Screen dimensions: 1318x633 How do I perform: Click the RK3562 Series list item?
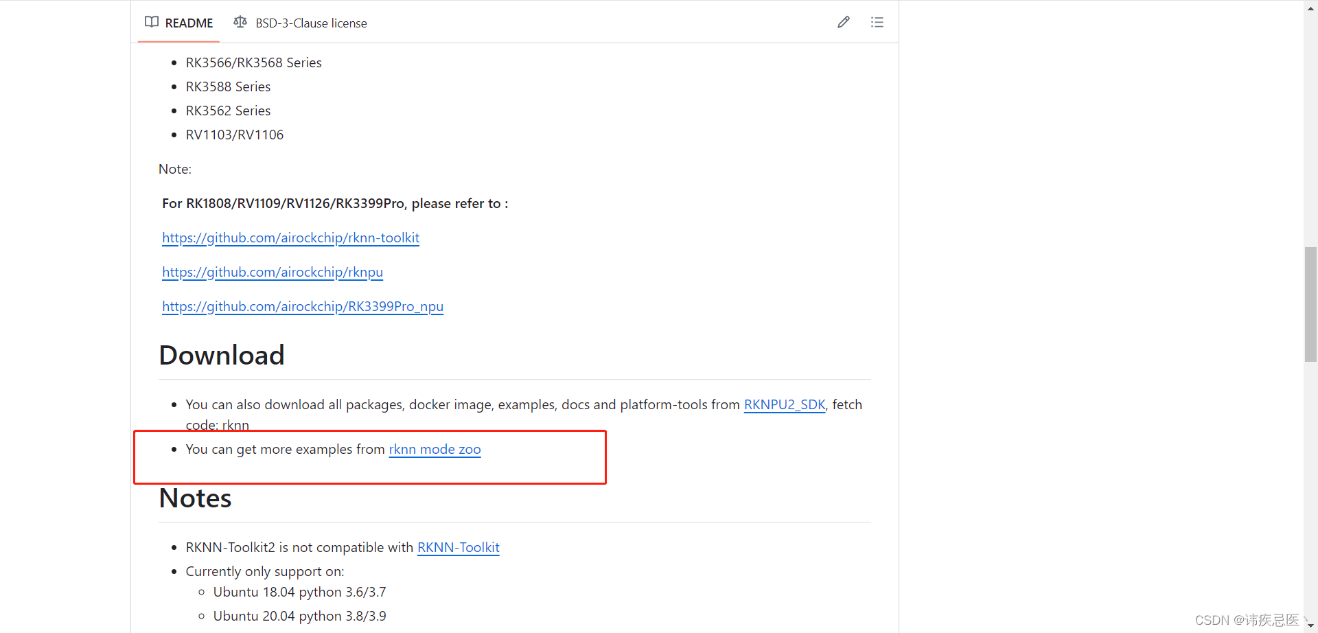click(x=228, y=111)
